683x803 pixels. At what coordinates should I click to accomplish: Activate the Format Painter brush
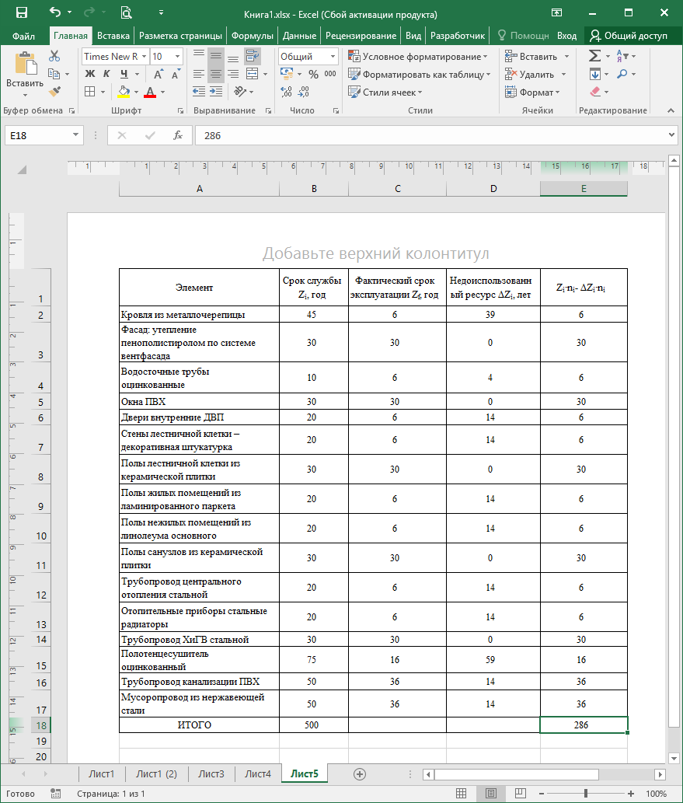click(54, 92)
